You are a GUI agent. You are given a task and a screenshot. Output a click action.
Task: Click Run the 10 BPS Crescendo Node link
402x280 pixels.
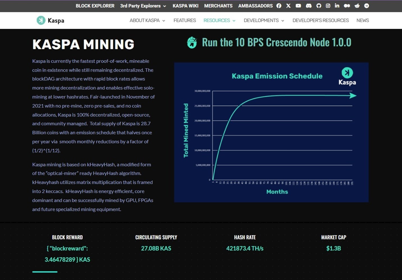click(x=276, y=43)
